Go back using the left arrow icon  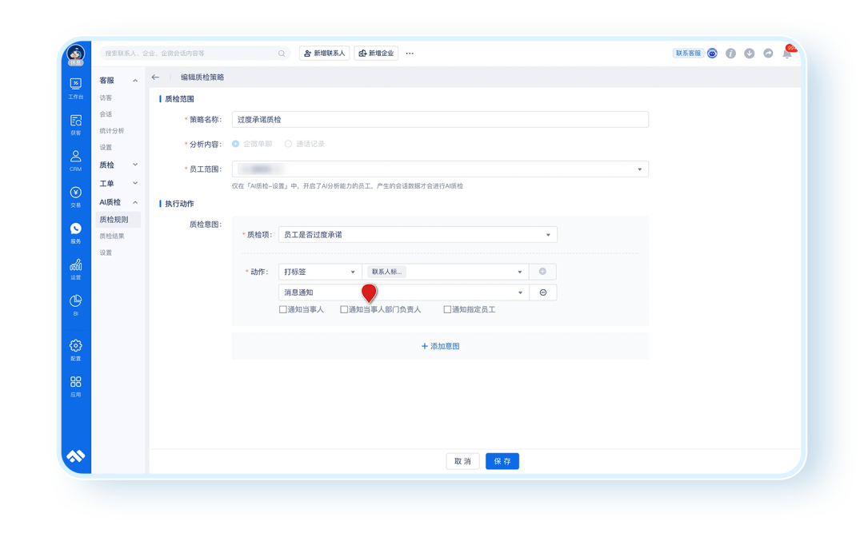(x=155, y=77)
